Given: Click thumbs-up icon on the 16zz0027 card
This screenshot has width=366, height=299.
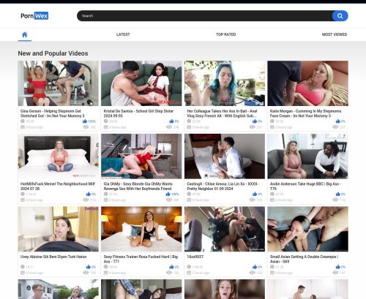Looking at the screenshot, I should (255, 267).
